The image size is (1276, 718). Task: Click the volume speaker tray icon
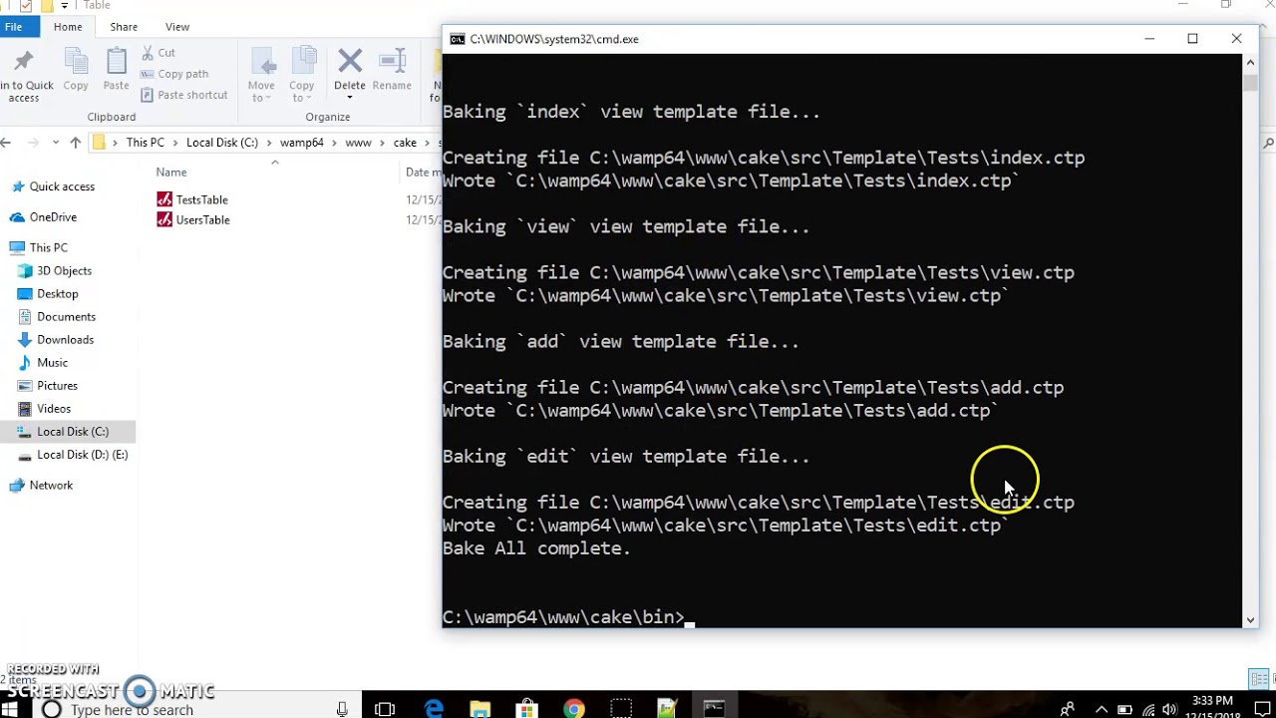[x=1169, y=710]
